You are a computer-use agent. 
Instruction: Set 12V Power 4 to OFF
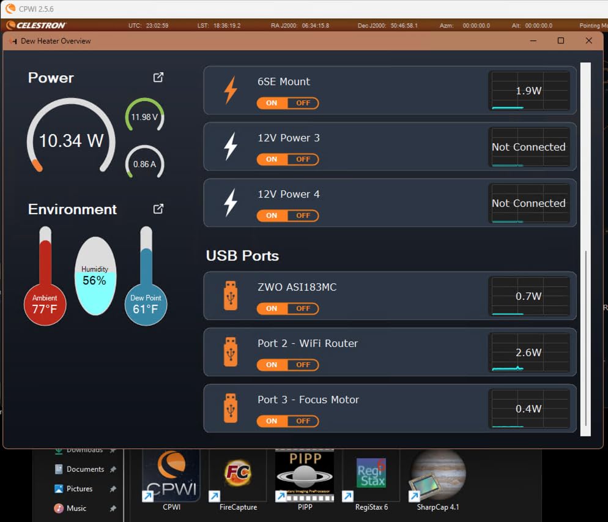point(303,215)
